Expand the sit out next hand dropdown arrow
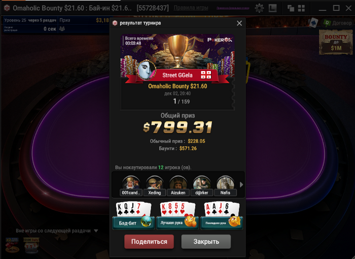 pos(96,231)
